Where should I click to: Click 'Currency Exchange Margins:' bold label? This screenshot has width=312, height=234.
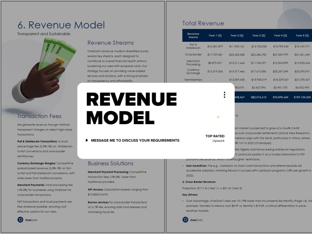coord(37,163)
